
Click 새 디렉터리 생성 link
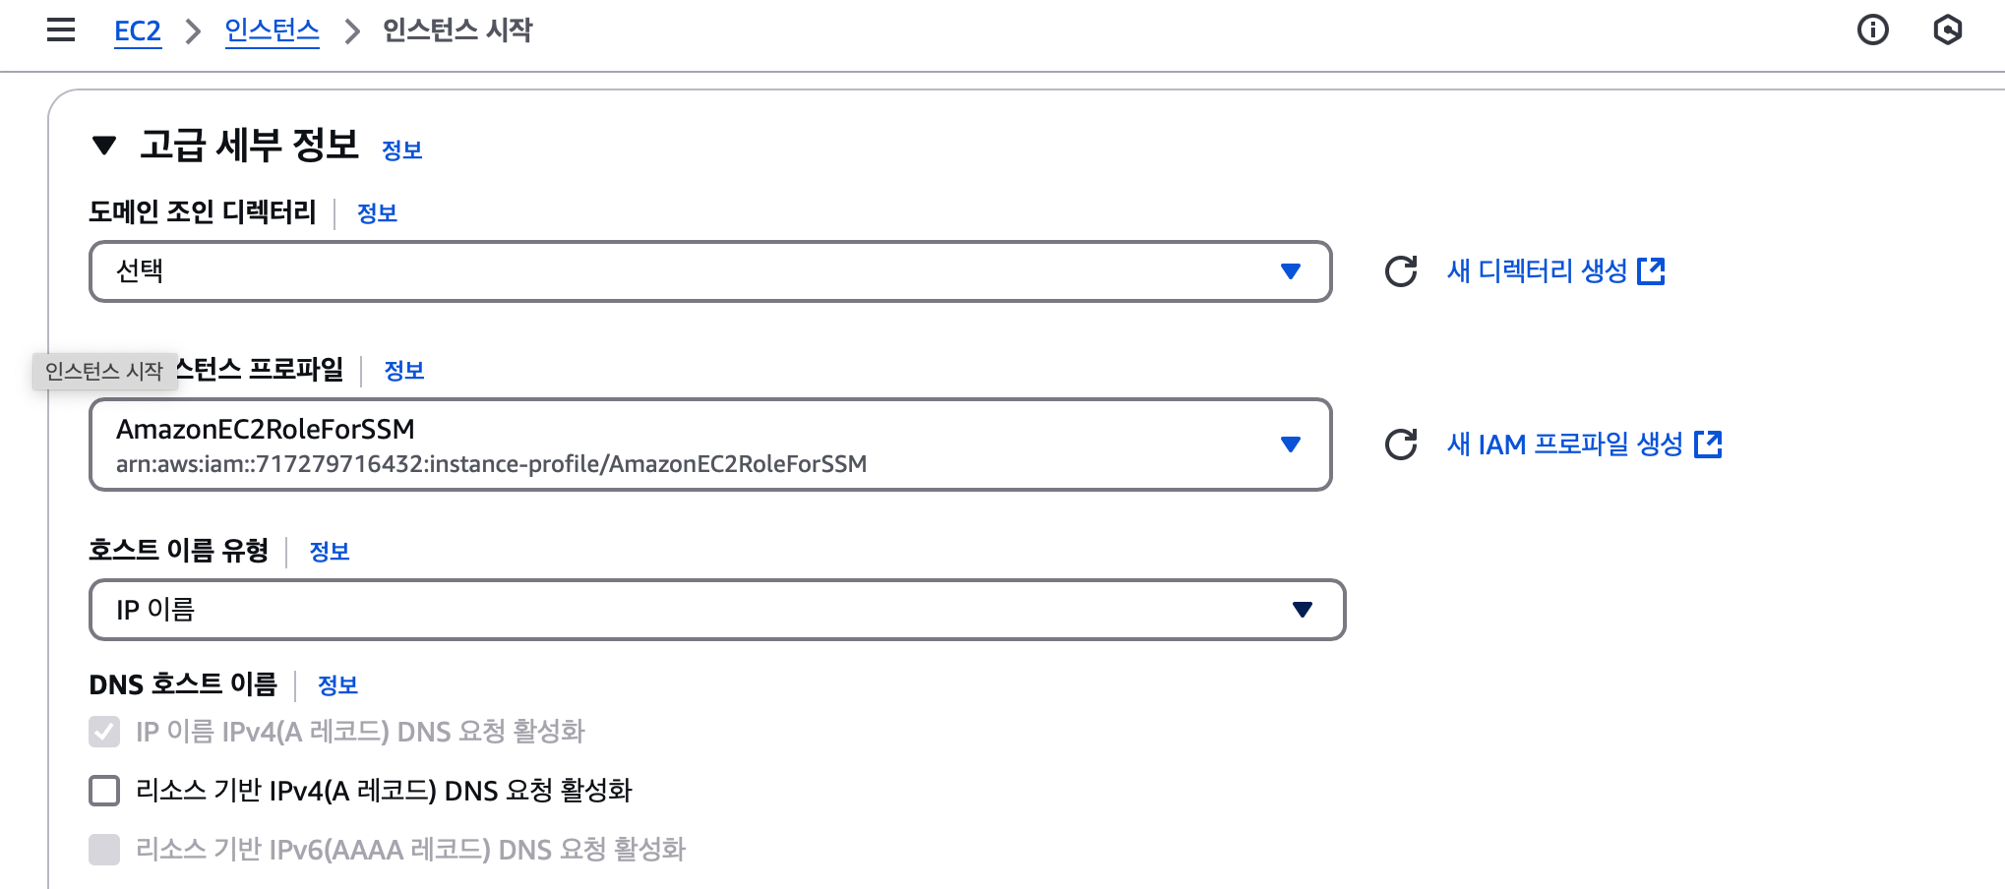pos(1537,271)
